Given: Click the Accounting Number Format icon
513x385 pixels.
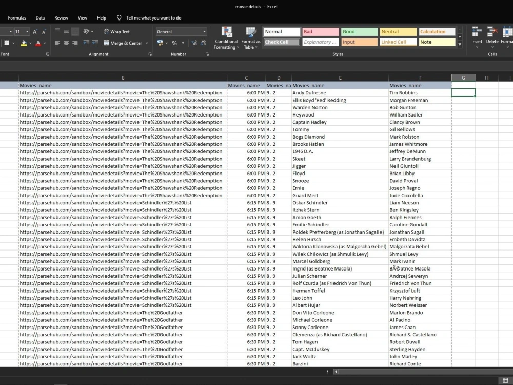Looking at the screenshot, I should point(160,43).
